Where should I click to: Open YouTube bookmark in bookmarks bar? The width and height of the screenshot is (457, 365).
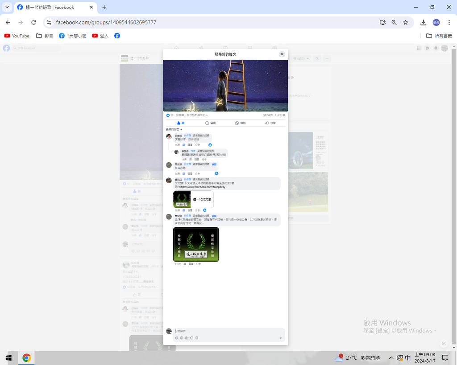(x=17, y=36)
